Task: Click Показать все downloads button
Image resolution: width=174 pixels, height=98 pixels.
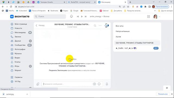Action: (163, 94)
